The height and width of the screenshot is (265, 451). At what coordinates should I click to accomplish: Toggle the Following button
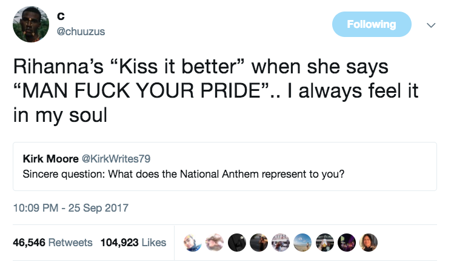click(x=372, y=24)
